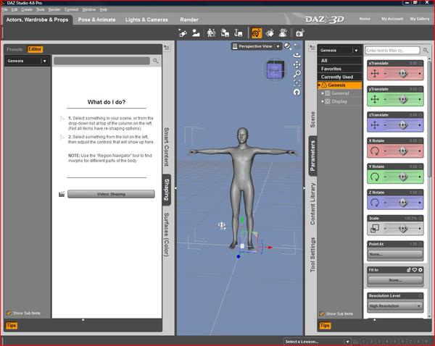
Task: Collapse the Genesis tree node
Action: (x=319, y=85)
